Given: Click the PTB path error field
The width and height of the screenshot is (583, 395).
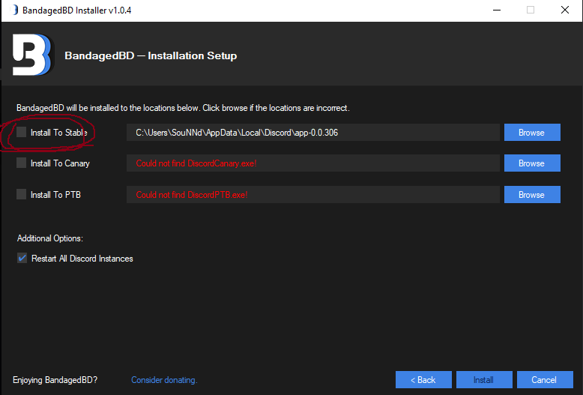Looking at the screenshot, I should (x=312, y=194).
